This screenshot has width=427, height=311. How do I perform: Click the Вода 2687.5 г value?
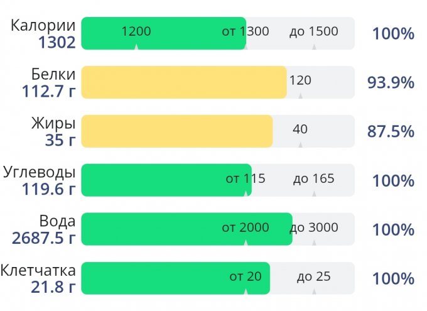[x=43, y=239]
